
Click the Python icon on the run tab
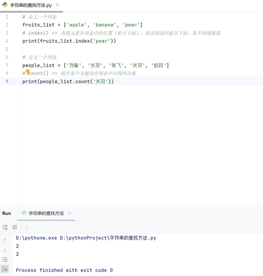(x=24, y=213)
